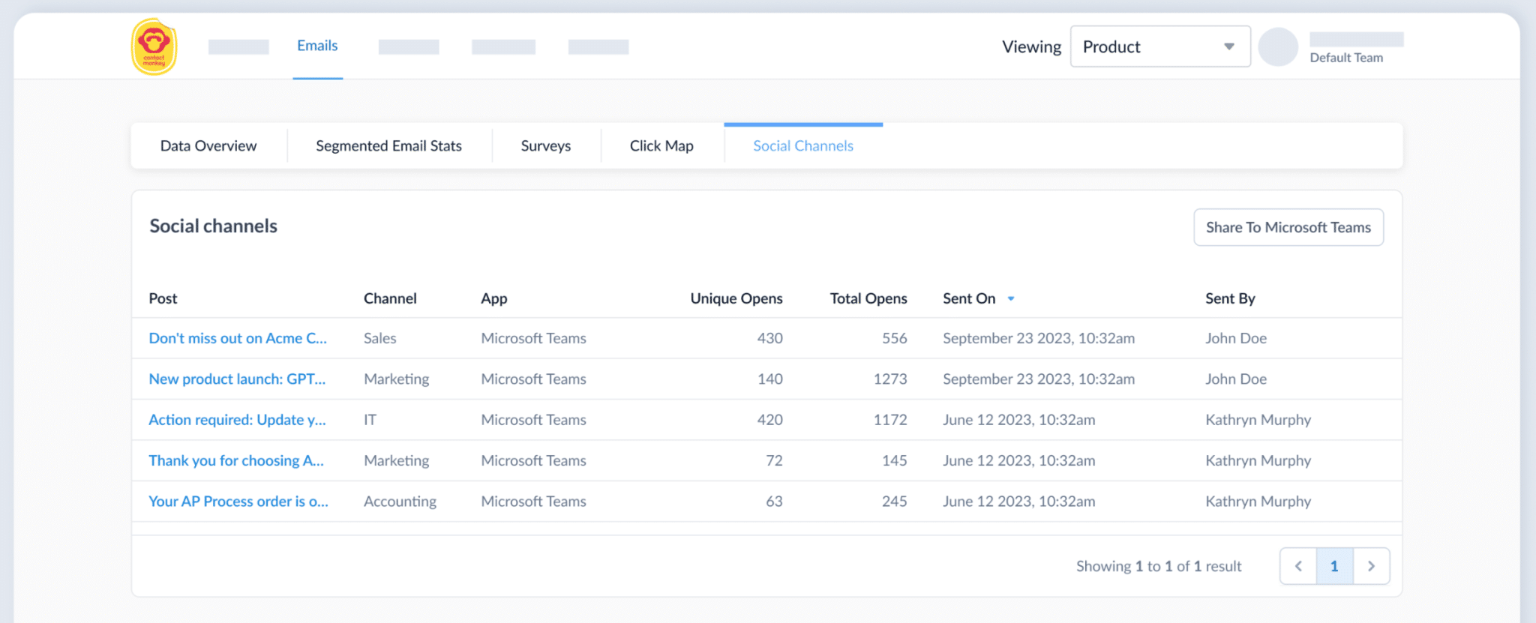Go to previous results page
Screen dimensions: 1536x623
[1298, 566]
